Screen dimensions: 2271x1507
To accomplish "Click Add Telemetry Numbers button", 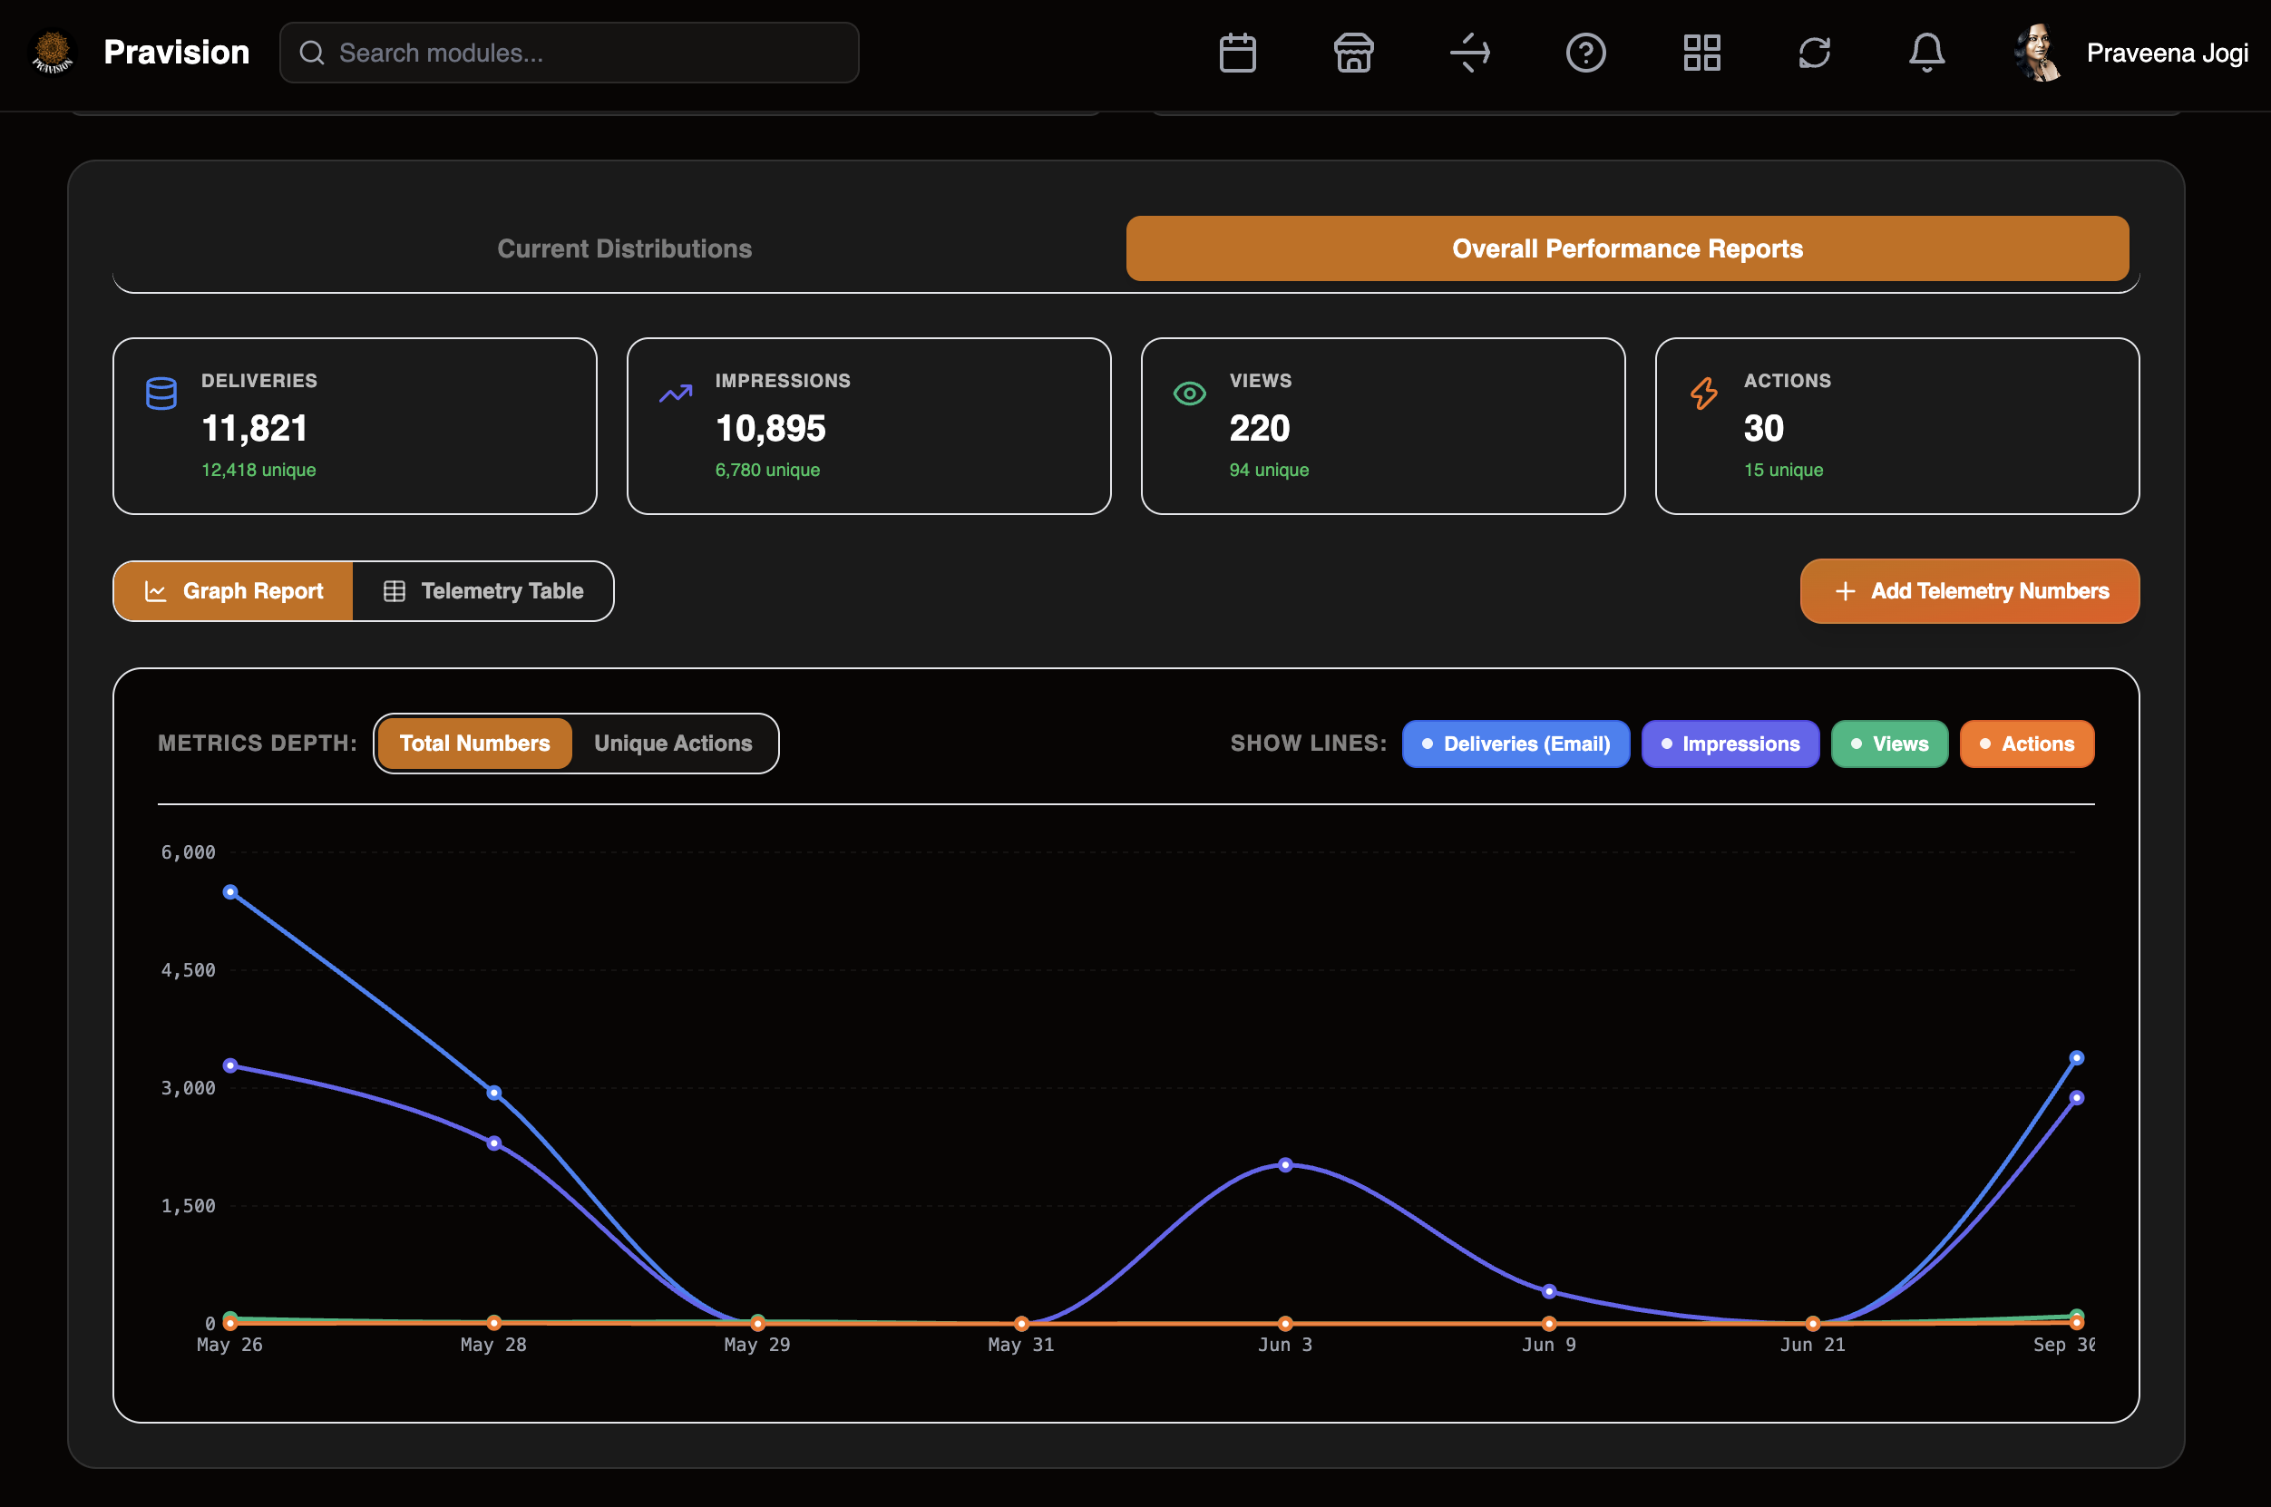I will tap(1969, 591).
